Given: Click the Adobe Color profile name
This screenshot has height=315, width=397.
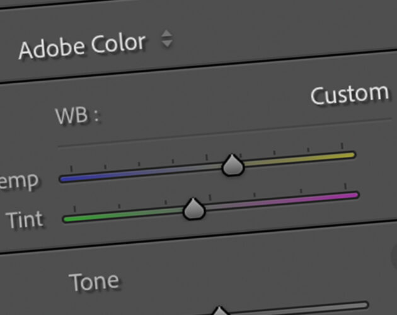Looking at the screenshot, I should [x=83, y=47].
